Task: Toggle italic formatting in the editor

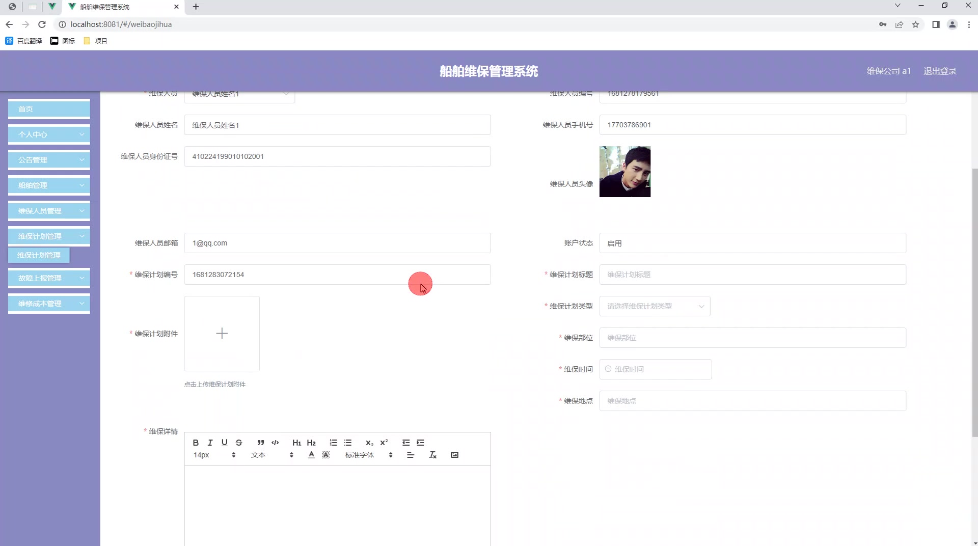Action: pos(210,443)
